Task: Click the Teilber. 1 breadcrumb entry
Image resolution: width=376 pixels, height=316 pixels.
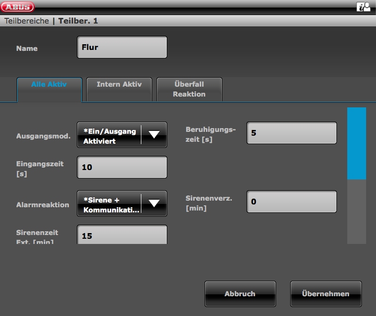Action: coord(78,21)
